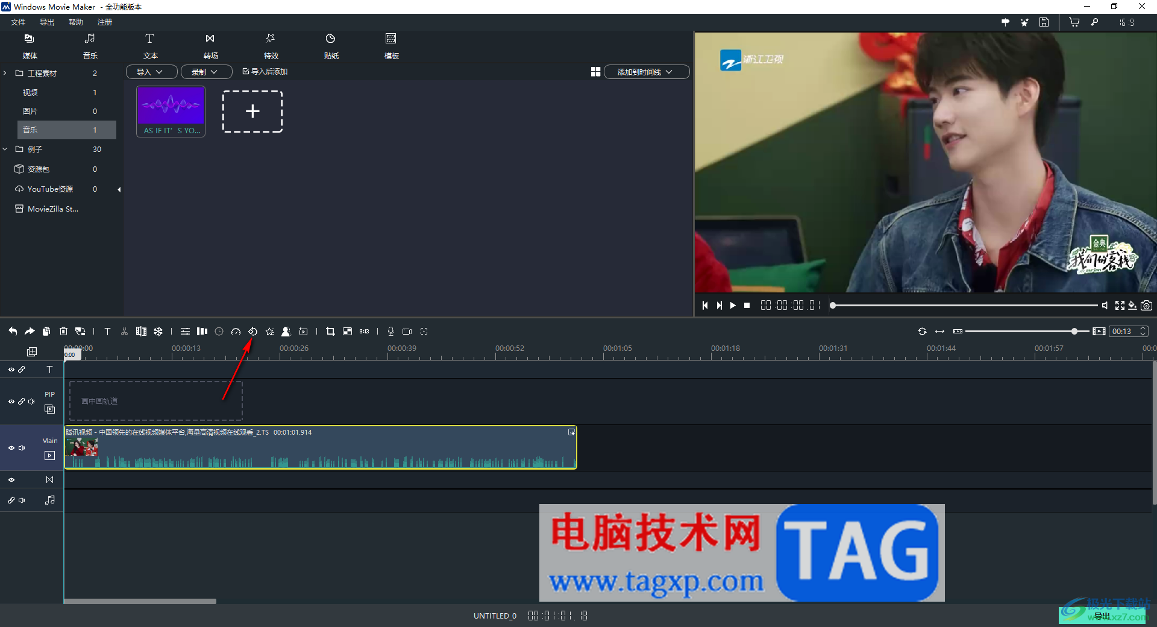Open the aspect ratio tool

(x=364, y=331)
